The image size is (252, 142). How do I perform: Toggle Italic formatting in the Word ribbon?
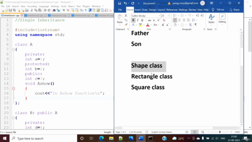pos(137,20)
